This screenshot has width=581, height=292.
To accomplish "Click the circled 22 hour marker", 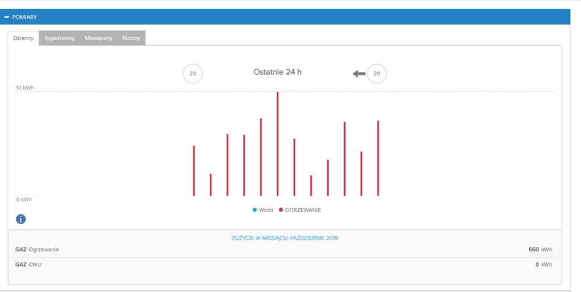I will pyautogui.click(x=193, y=74).
